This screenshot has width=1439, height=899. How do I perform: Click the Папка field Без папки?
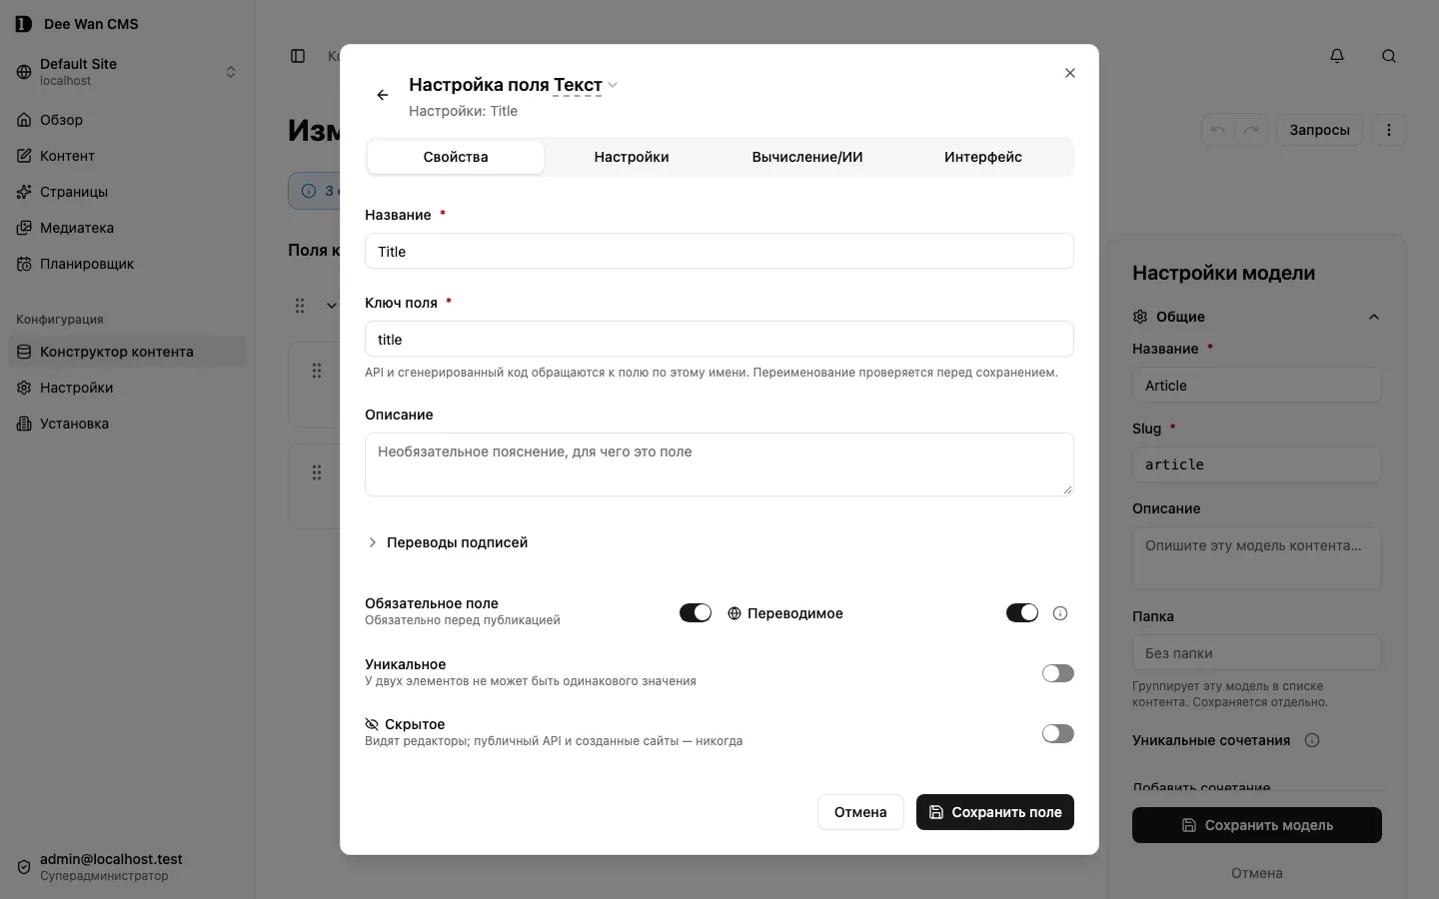coord(1257,652)
